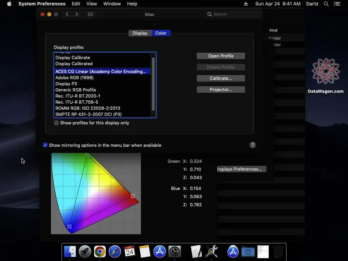Open the Apple menu
Screen dimensions: 348x261
click(x=9, y=4)
